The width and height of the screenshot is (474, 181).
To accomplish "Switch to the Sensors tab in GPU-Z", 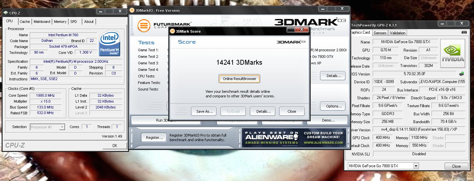I will (380, 33).
